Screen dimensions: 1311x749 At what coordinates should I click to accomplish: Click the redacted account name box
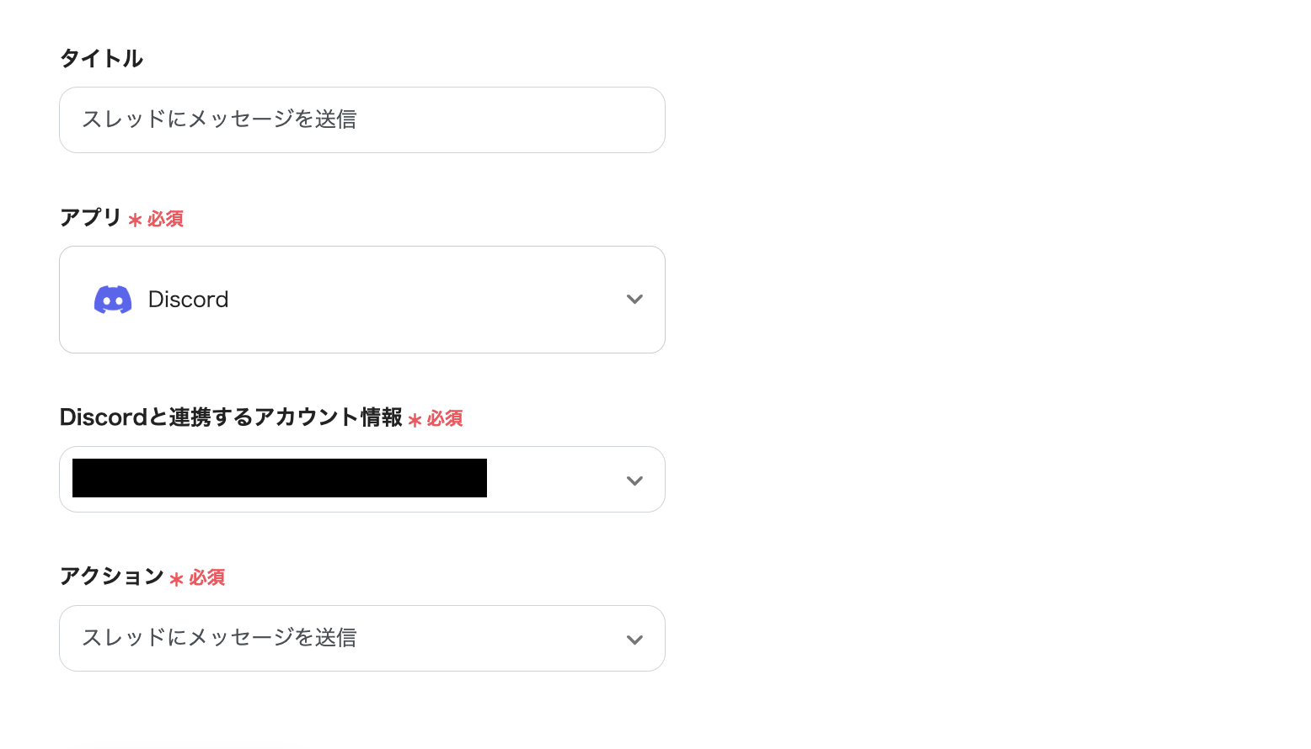click(279, 478)
